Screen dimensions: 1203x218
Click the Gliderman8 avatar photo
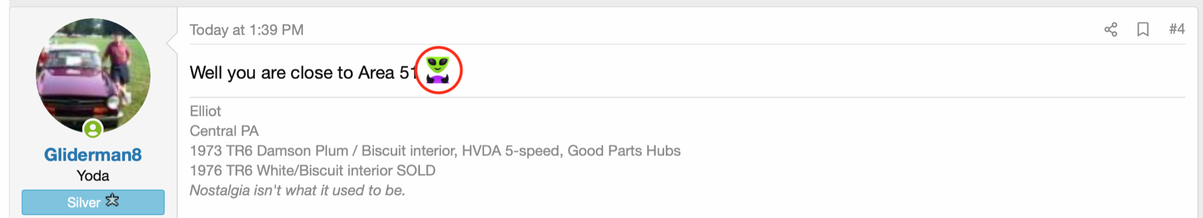93,76
